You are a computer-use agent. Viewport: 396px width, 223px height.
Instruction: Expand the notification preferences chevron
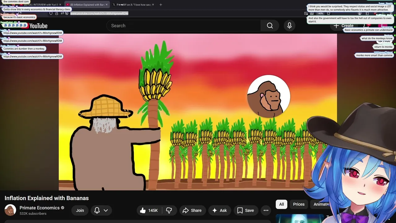105,210
